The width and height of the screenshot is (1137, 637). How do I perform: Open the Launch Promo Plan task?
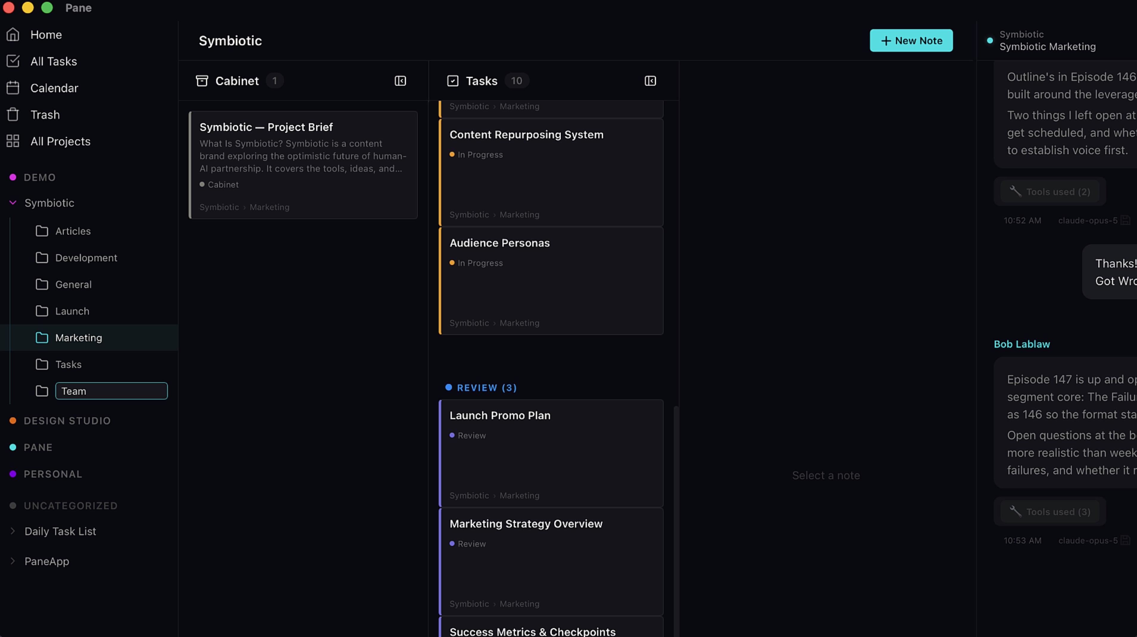pyautogui.click(x=551, y=453)
